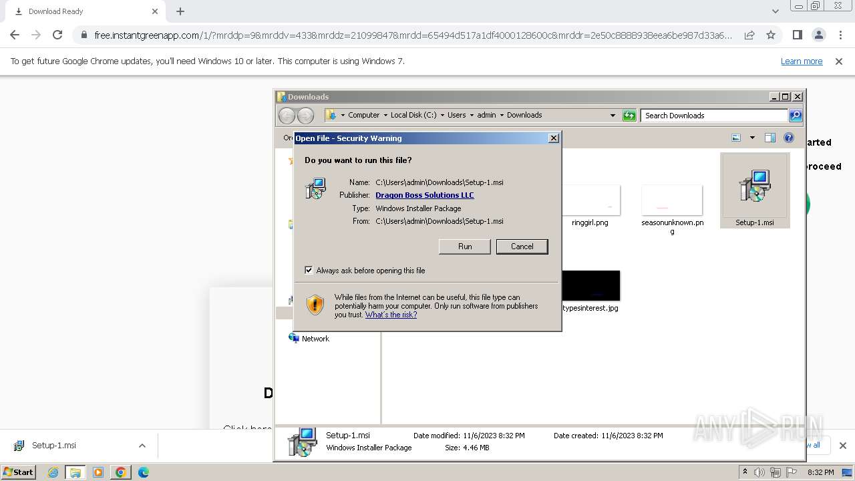
Task: Expand Setup-1.msi download options chevron
Action: [142, 446]
